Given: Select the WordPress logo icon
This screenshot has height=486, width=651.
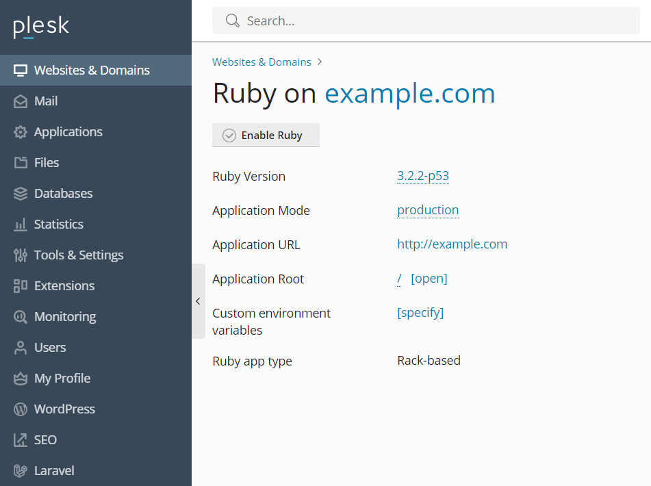Looking at the screenshot, I should [21, 409].
